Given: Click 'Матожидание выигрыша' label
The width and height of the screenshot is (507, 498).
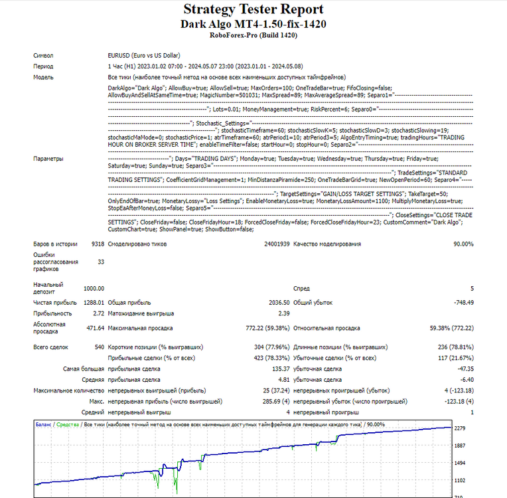Looking at the screenshot, I should (141, 313).
